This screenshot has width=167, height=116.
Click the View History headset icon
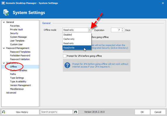[x=4, y=112]
